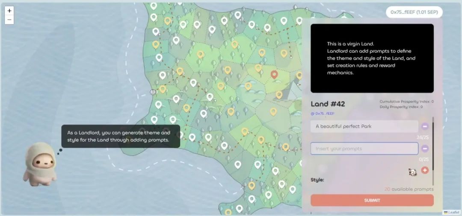Screen dimensions: 462x216
Task: Click the Landlord tip speech bubble
Action: [x=121, y=136]
